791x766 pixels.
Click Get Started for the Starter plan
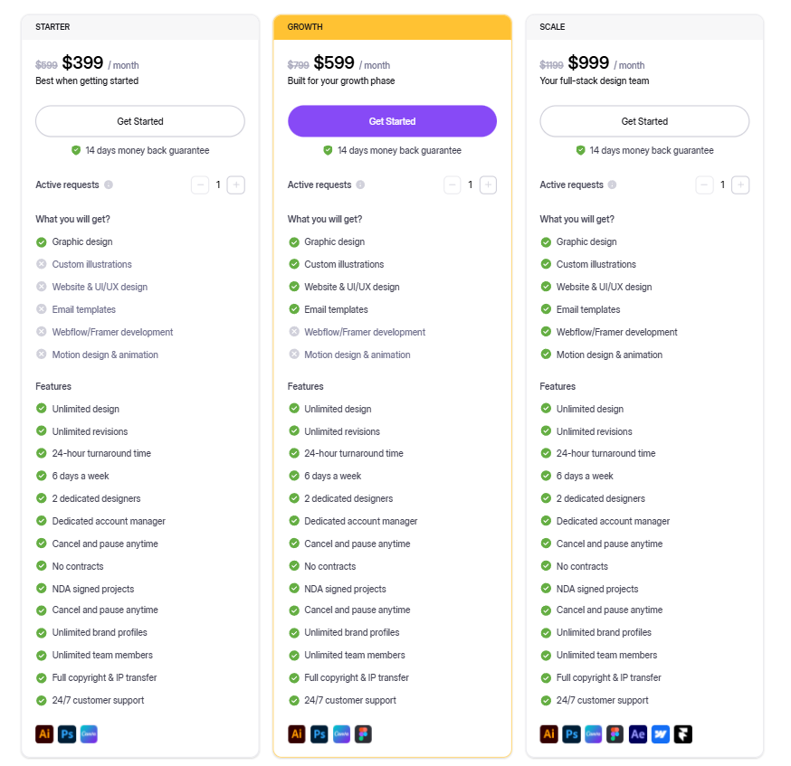(140, 121)
